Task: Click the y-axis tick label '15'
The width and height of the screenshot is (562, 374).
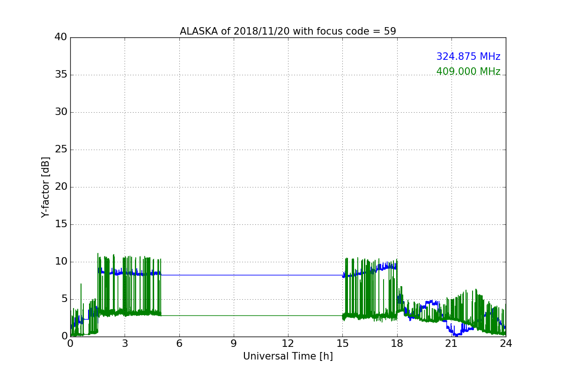Action: pos(61,224)
